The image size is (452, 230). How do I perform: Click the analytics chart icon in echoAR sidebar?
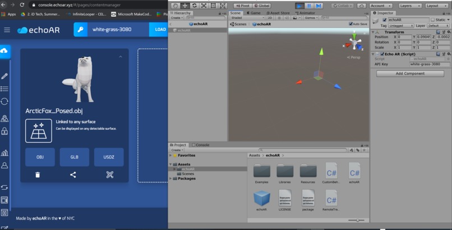(4, 153)
